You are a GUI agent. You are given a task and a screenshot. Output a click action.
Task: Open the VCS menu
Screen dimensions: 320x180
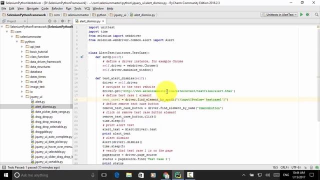pyautogui.click(x=87, y=8)
